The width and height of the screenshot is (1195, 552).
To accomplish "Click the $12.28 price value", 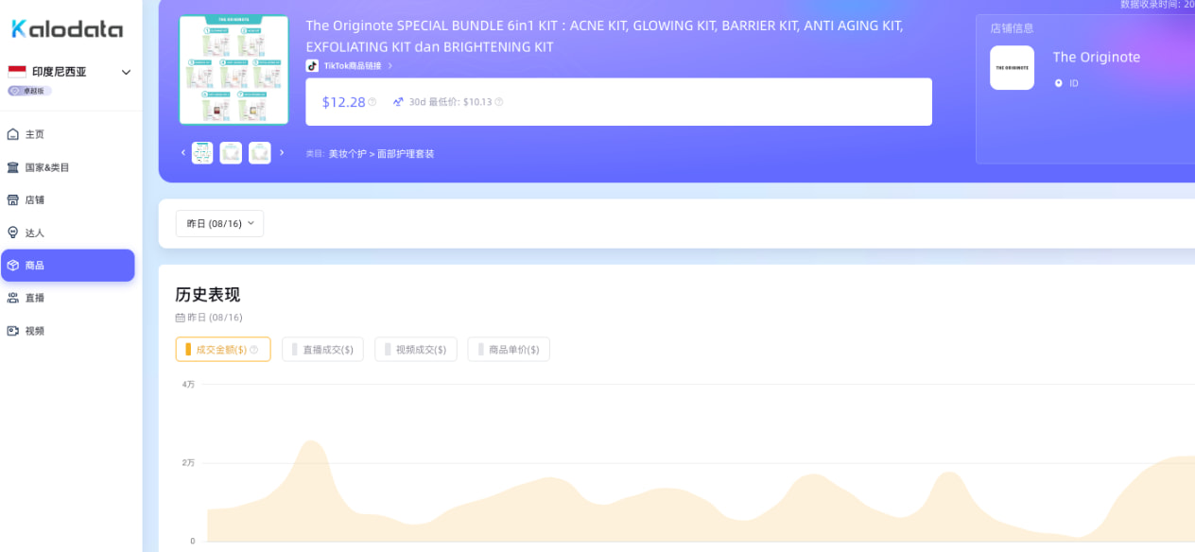I will pyautogui.click(x=343, y=102).
